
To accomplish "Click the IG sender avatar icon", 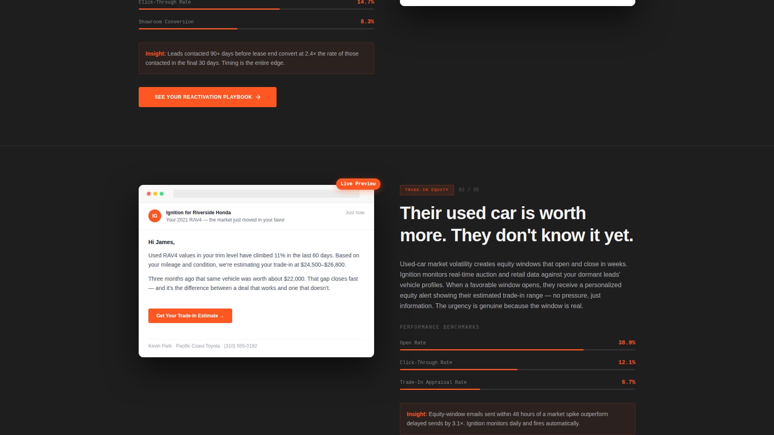I will [155, 216].
